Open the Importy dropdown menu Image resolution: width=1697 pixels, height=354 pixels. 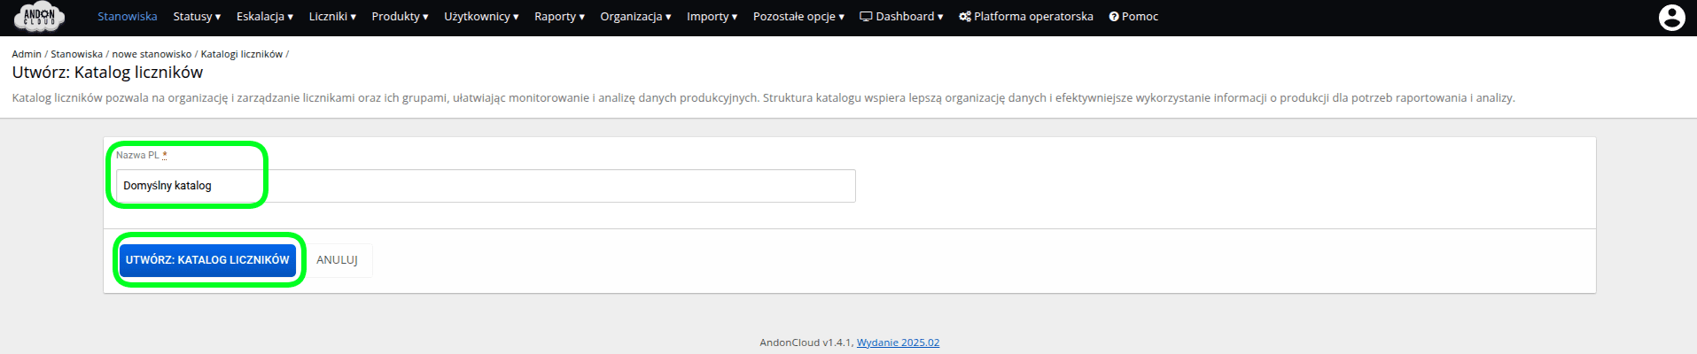tap(712, 17)
